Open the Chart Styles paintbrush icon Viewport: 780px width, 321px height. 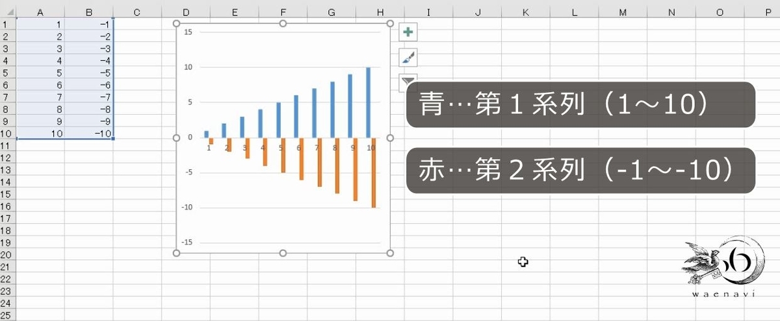[408, 58]
